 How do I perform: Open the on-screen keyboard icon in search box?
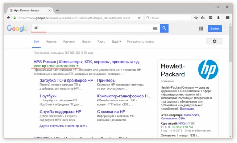pos(155,28)
